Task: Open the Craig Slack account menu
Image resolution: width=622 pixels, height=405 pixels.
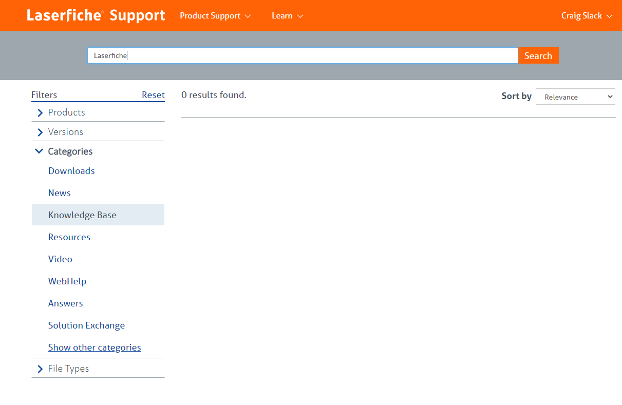Action: (587, 16)
